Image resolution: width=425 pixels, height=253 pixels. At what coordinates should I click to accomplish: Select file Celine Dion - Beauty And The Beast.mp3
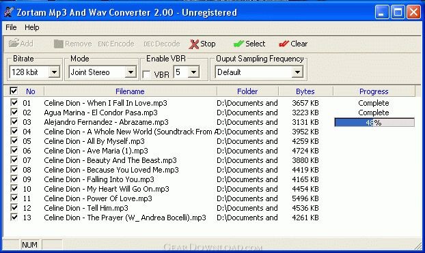pyautogui.click(x=110, y=160)
